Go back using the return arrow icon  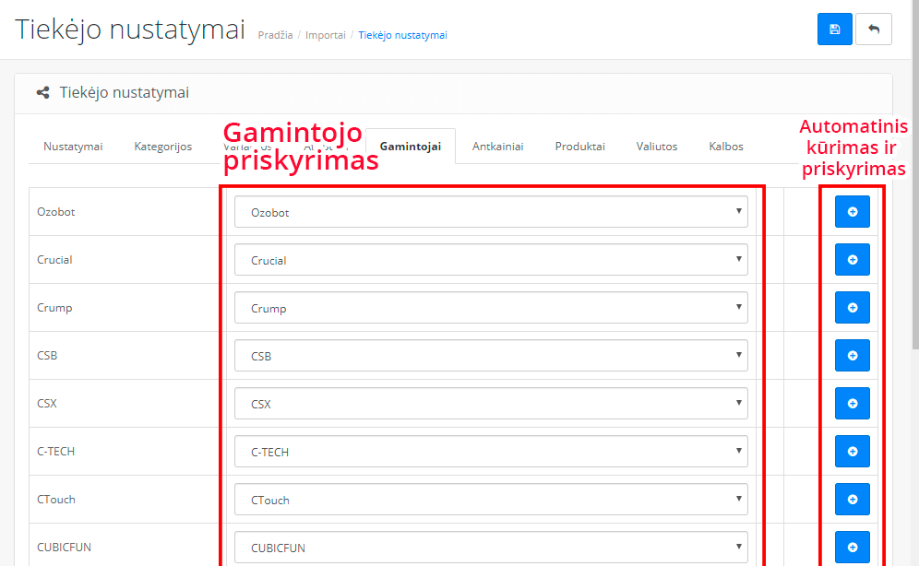[873, 29]
